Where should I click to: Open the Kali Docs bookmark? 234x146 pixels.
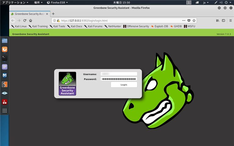click(x=75, y=26)
